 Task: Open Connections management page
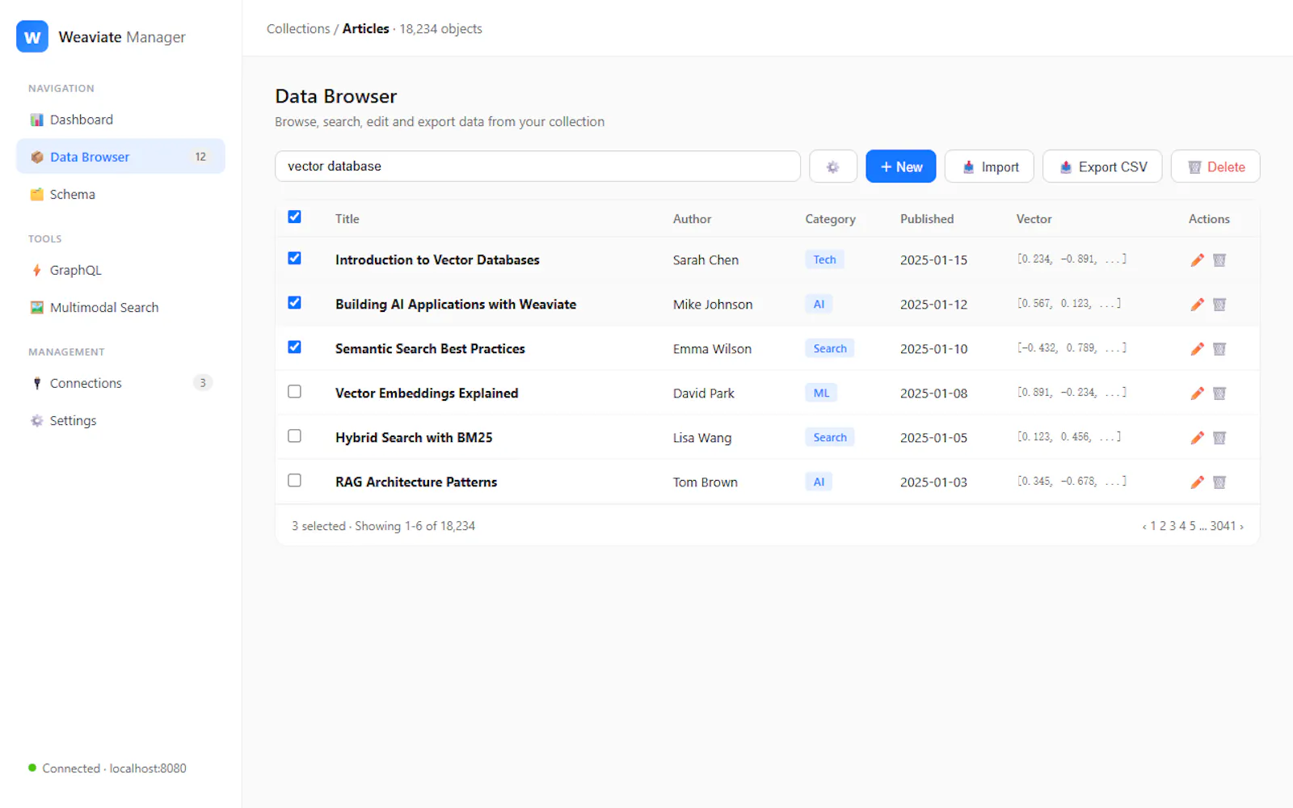[x=120, y=383]
